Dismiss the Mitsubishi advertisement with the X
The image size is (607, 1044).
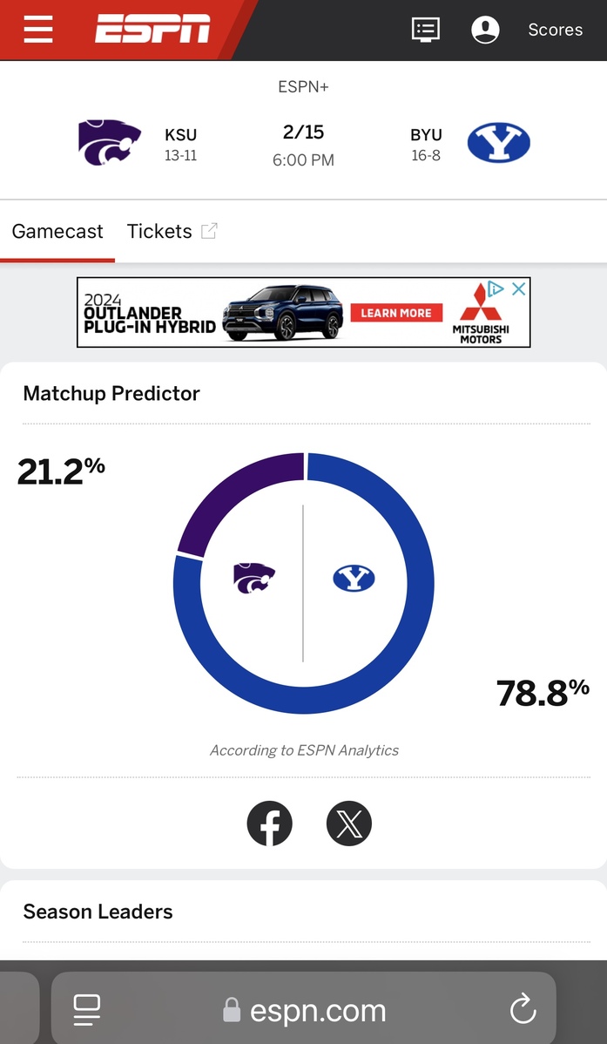click(518, 288)
